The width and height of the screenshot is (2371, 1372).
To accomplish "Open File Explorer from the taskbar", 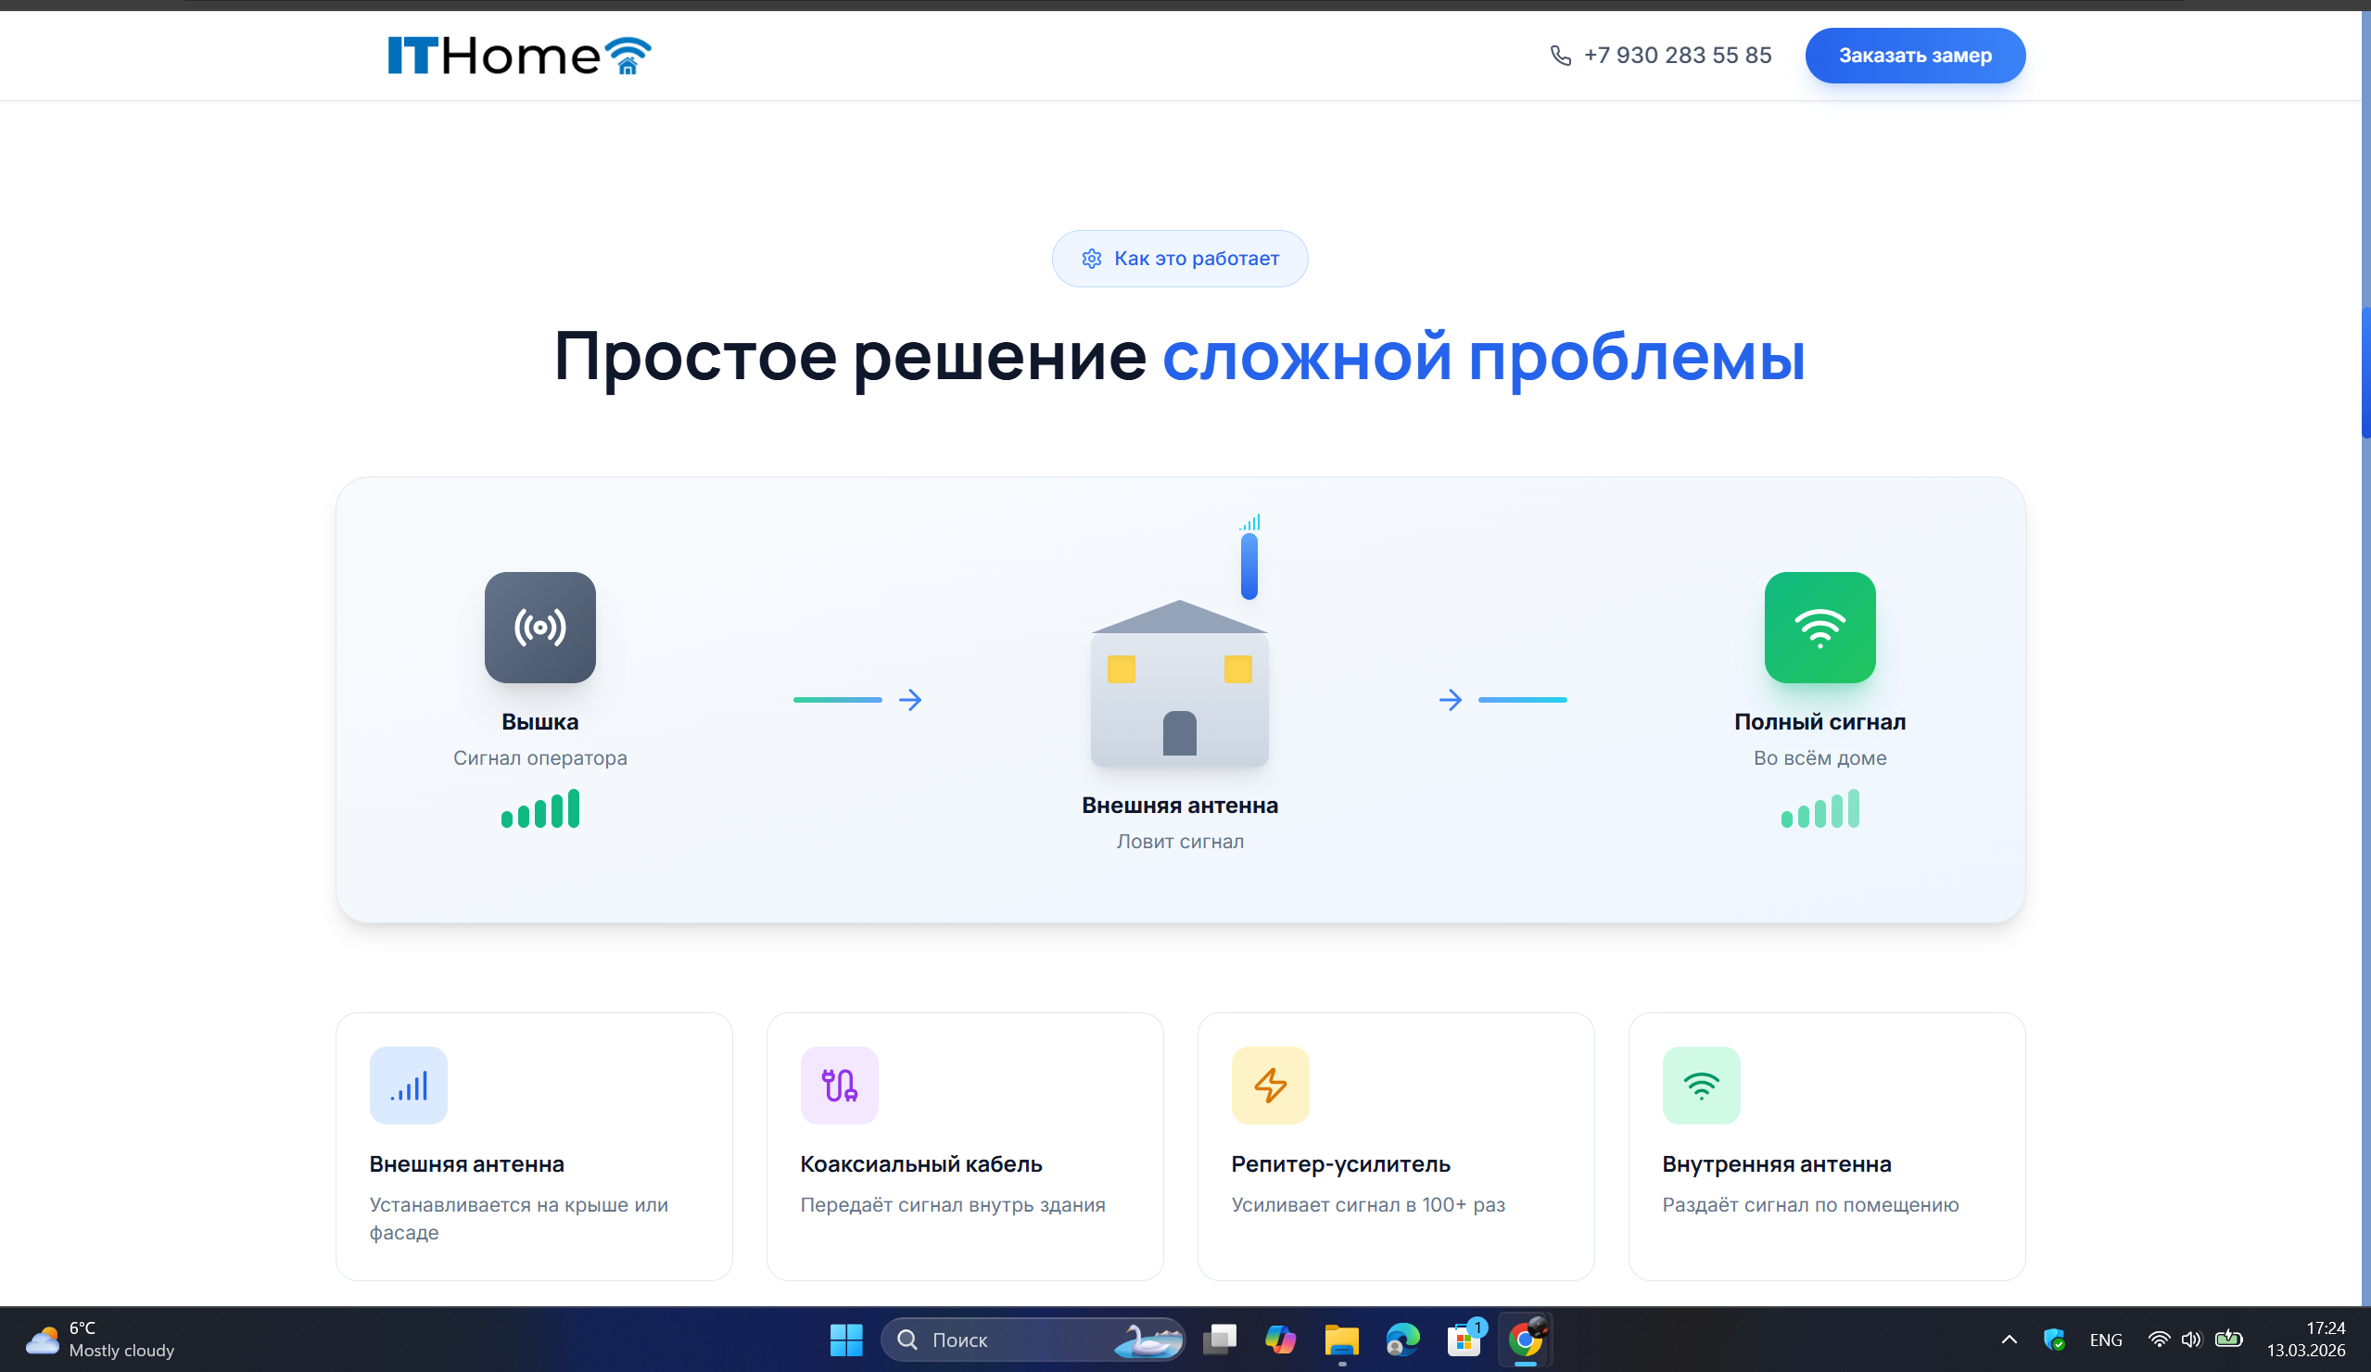I will tap(1340, 1339).
